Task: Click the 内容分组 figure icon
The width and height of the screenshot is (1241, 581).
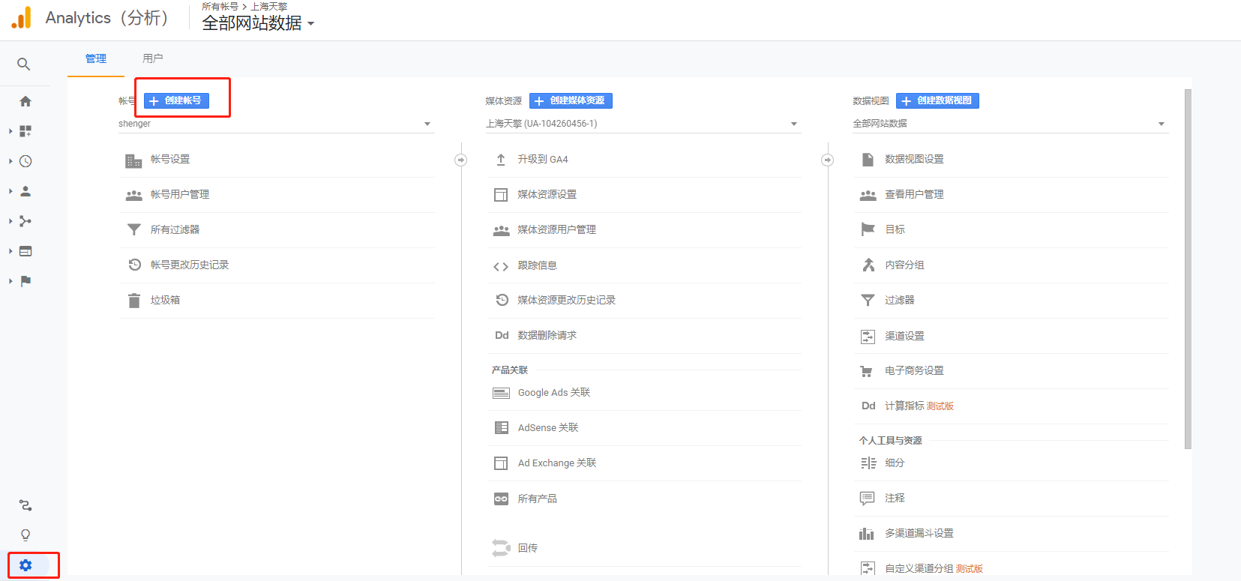Action: click(868, 265)
